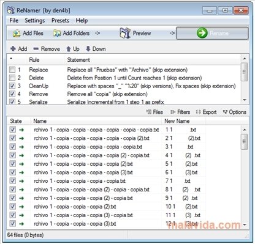Open the Filters settings
255x244 pixels.
coord(180,112)
